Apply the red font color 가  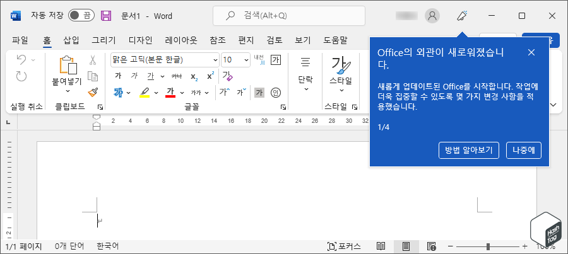point(170,93)
